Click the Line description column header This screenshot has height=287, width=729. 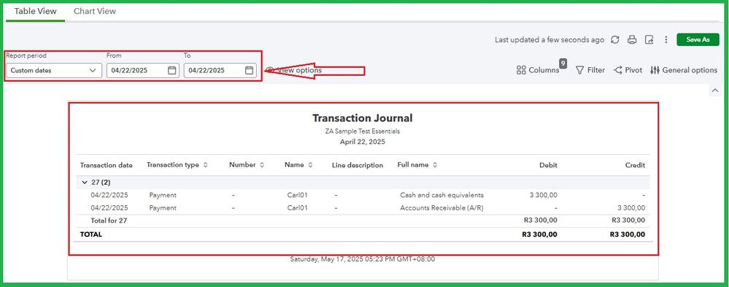pos(358,165)
